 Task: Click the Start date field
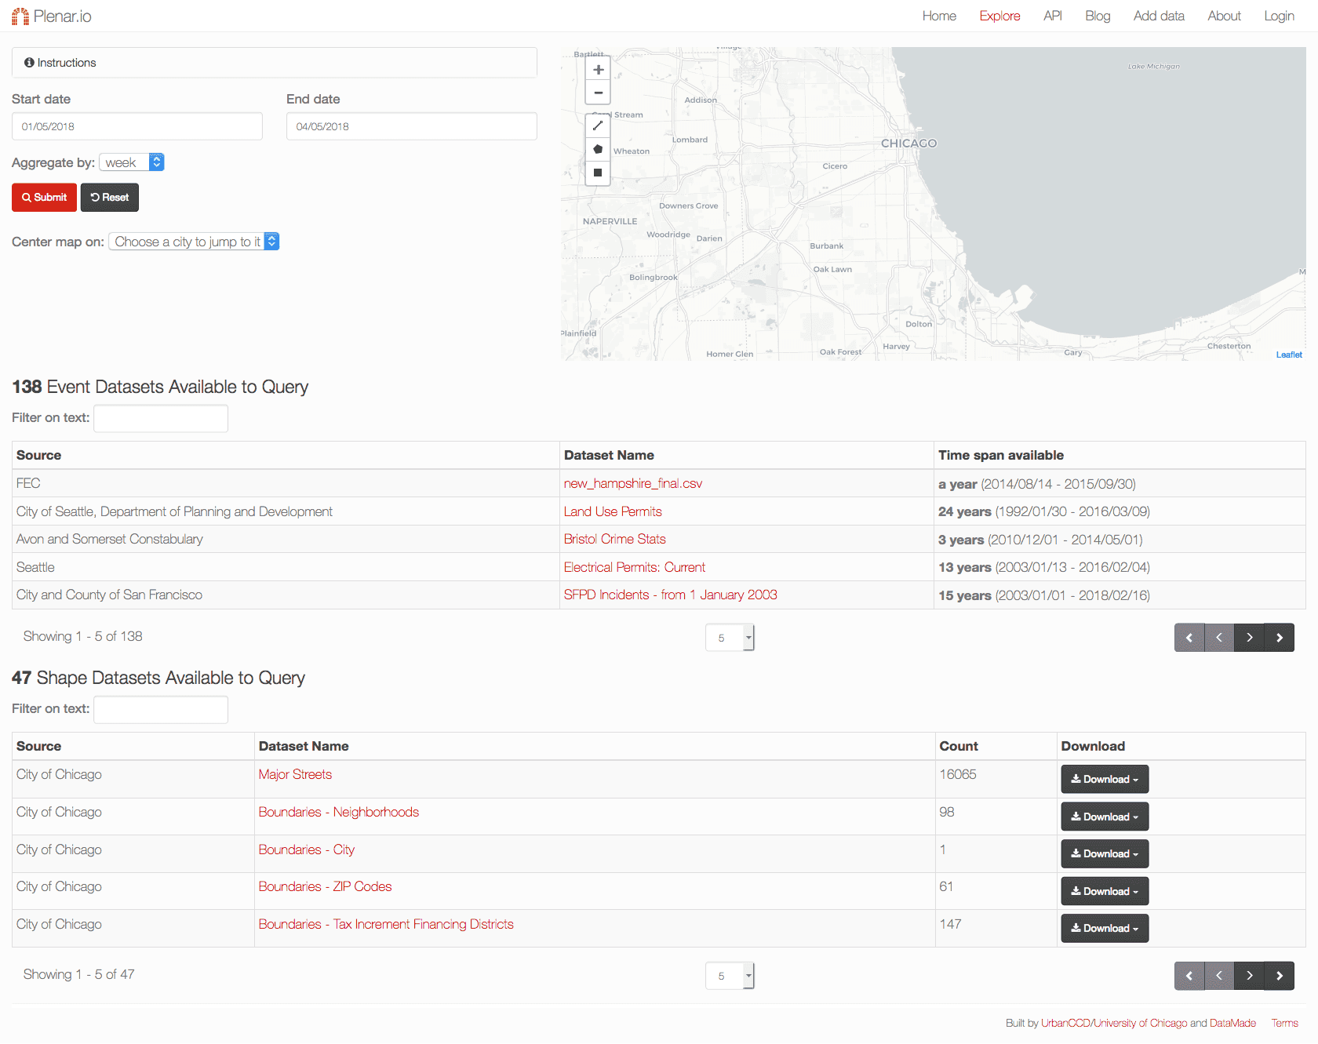click(137, 126)
